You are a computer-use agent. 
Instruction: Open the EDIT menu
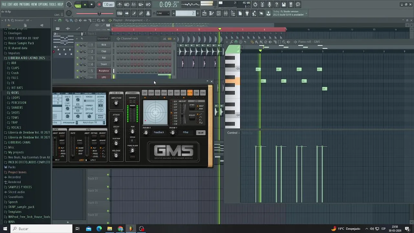click(10, 5)
